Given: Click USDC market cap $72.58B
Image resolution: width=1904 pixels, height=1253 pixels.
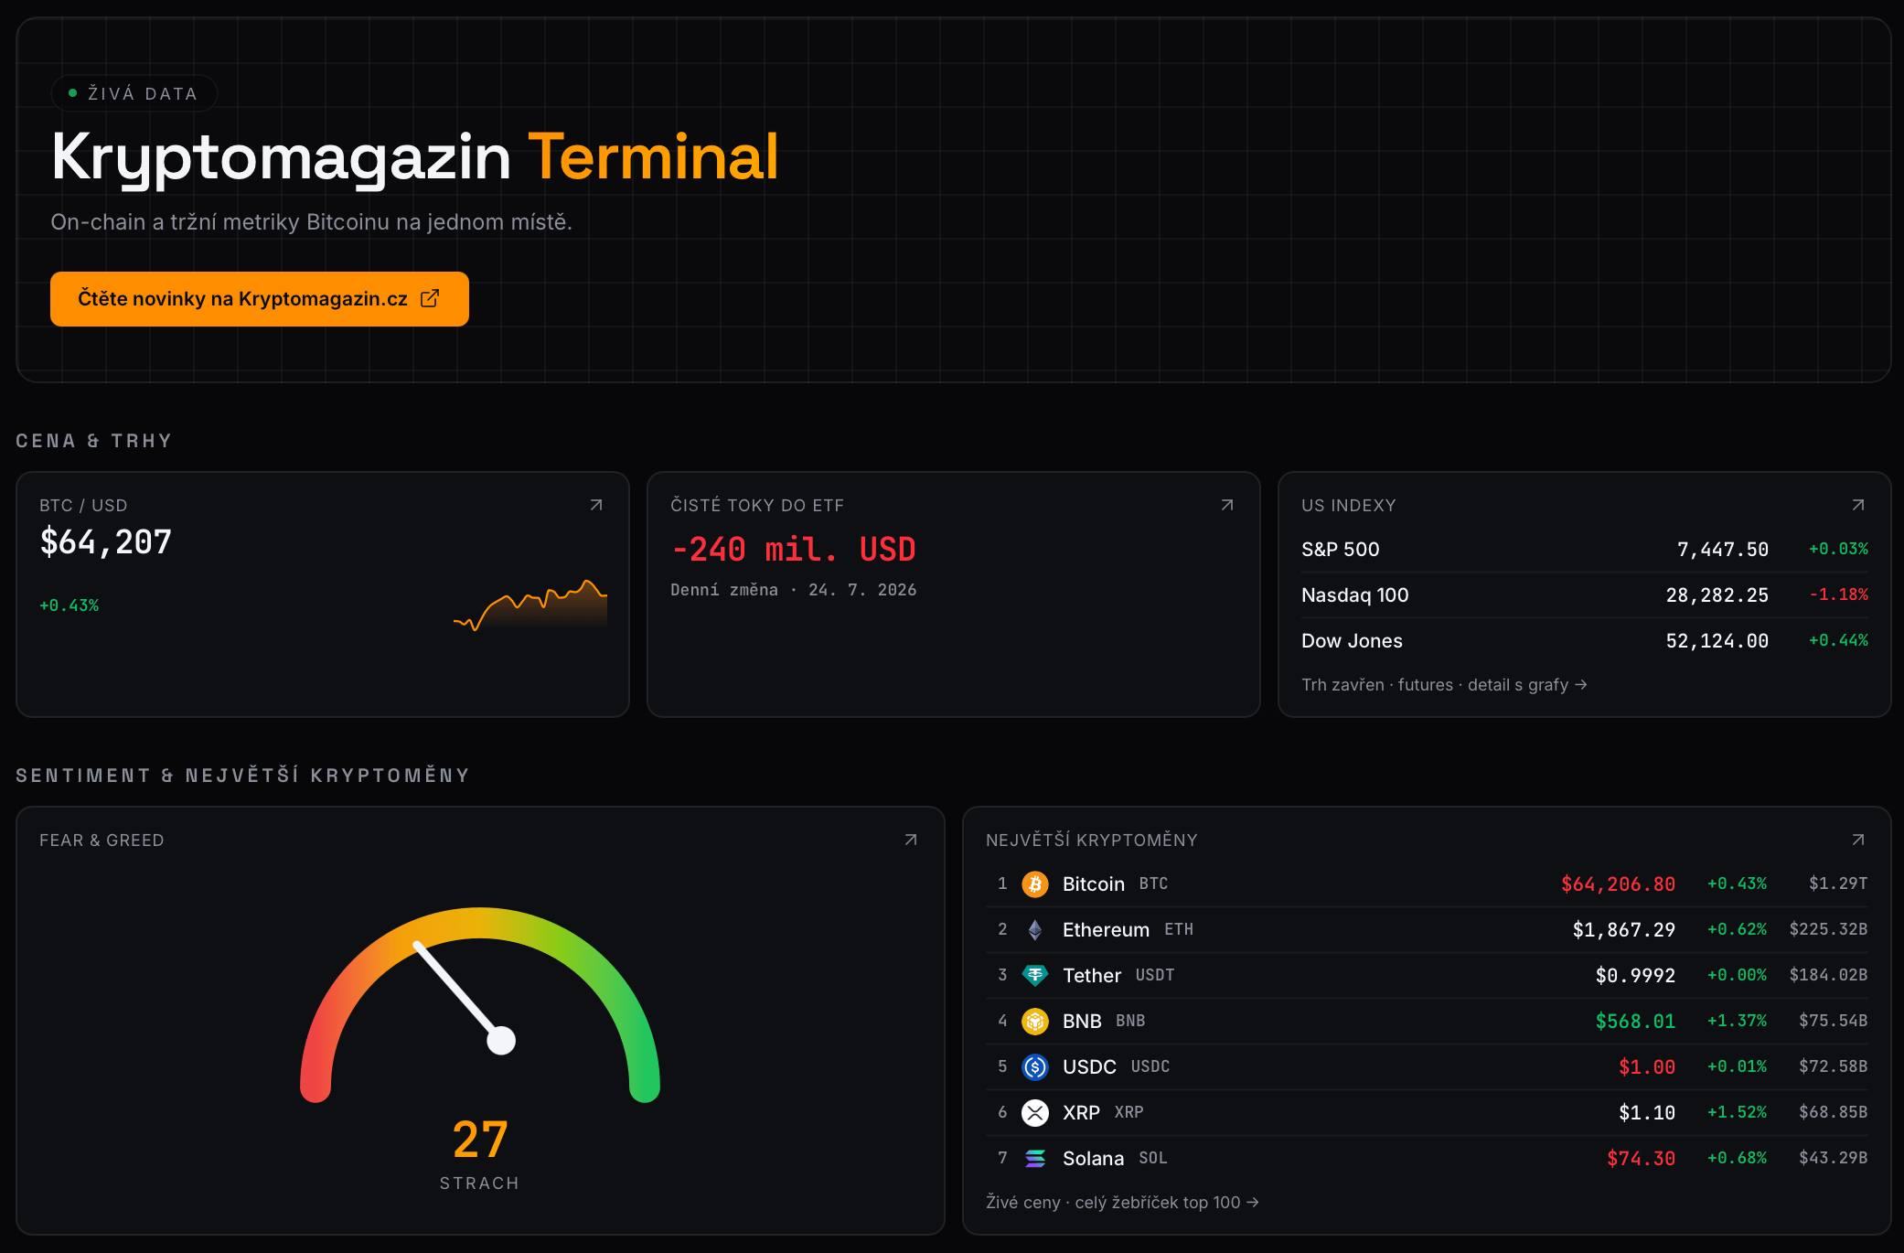Looking at the screenshot, I should click(1834, 1066).
